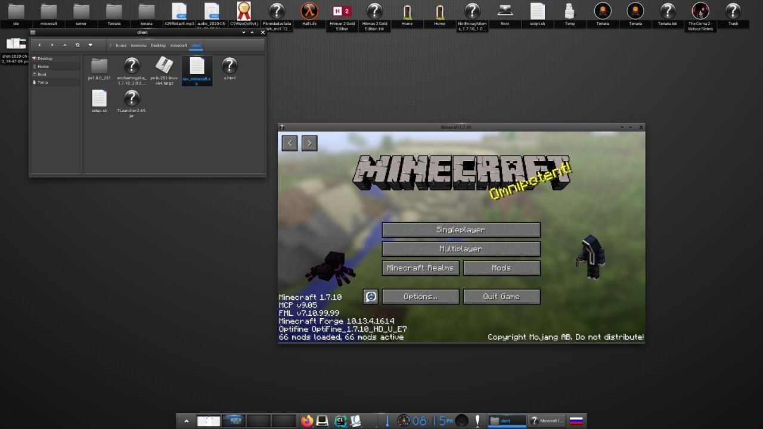Select the jre-8u251-linux-x64.tar.gz archive
Viewport: 763px width, 429px height.
(x=164, y=71)
